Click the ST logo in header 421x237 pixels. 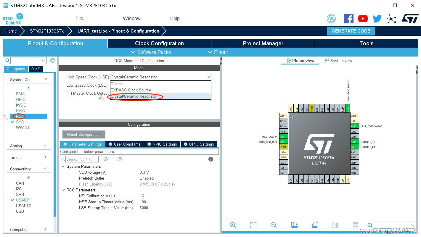410,19
